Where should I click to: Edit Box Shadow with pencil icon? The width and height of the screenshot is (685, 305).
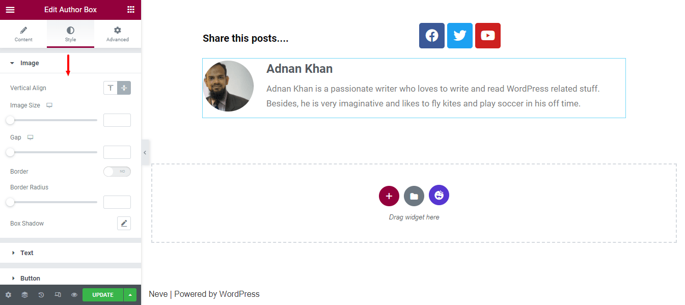pos(124,224)
